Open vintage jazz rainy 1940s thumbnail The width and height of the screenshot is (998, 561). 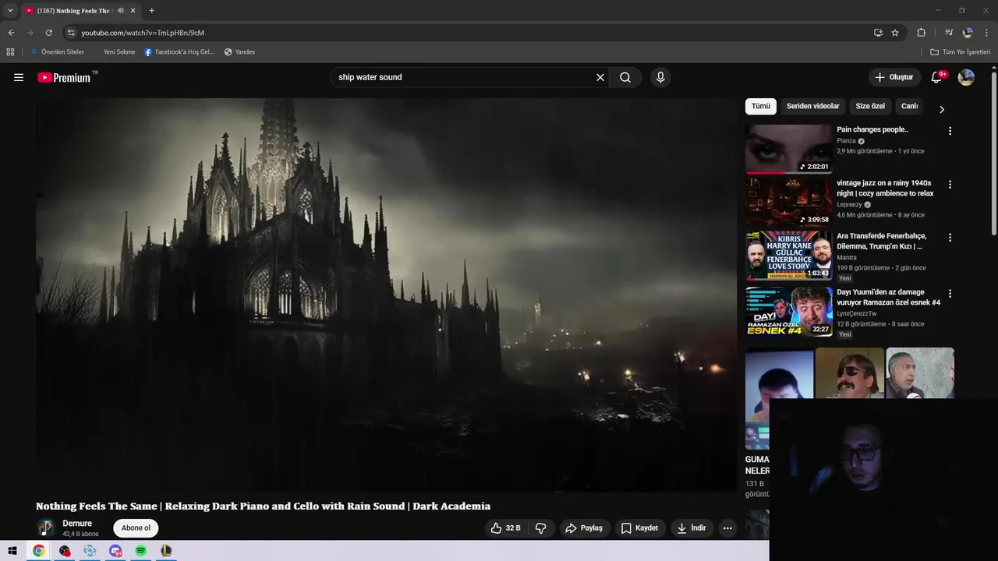click(788, 203)
